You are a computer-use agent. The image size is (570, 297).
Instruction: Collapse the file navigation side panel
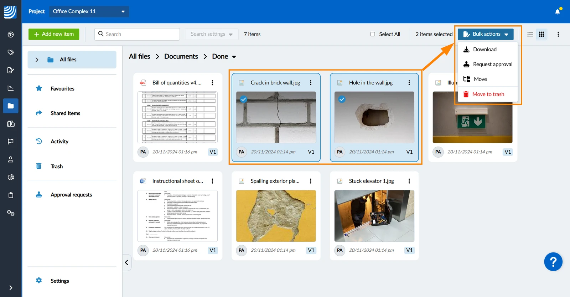click(x=126, y=262)
